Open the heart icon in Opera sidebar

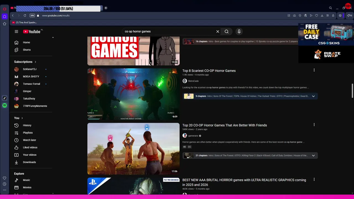tap(5, 178)
